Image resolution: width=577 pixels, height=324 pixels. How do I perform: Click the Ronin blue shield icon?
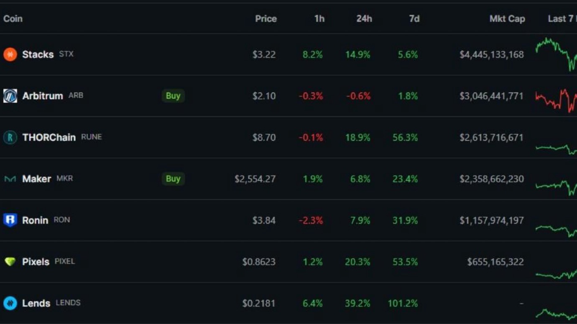click(10, 220)
